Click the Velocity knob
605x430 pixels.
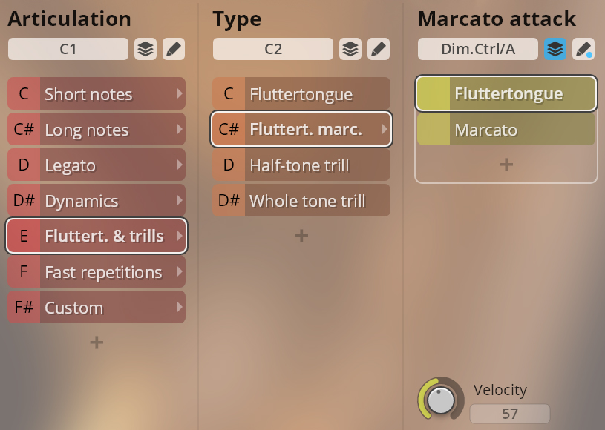(441, 399)
